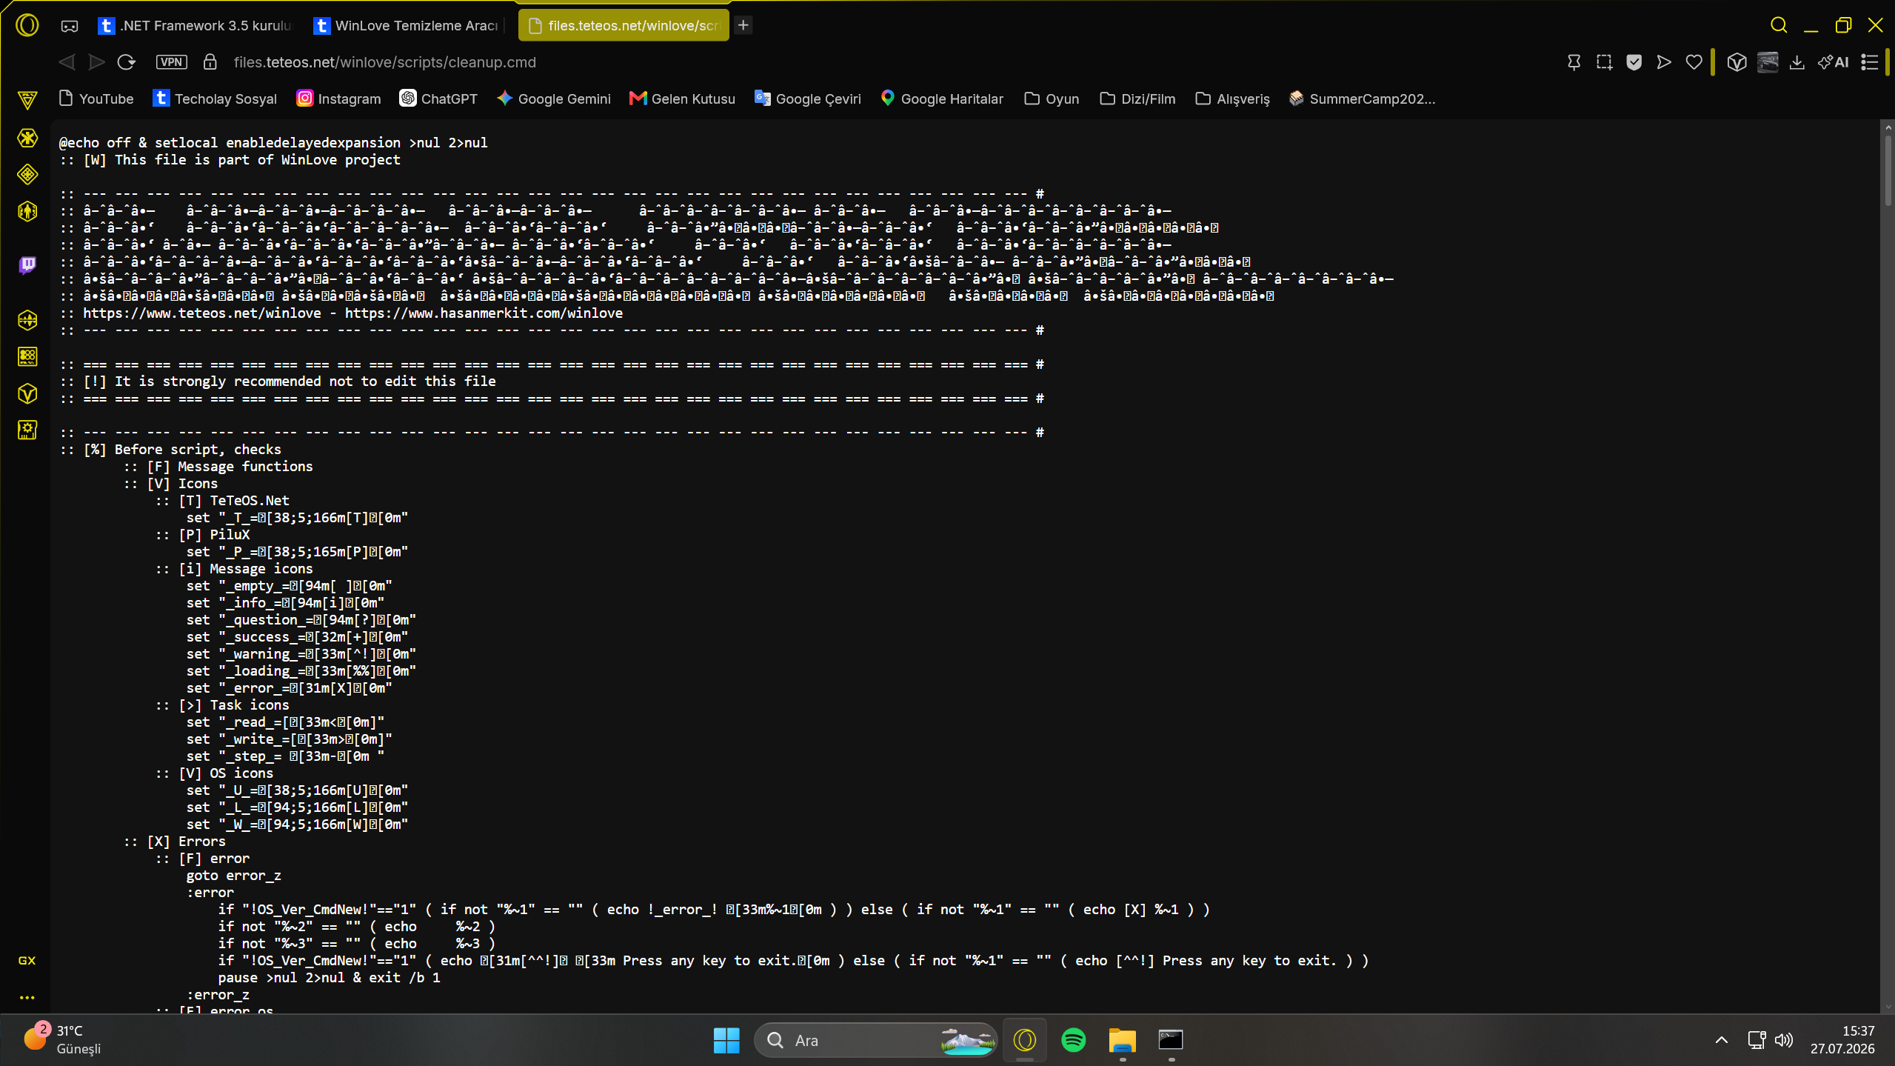The height and width of the screenshot is (1066, 1895).
Task: Reload the current page
Action: coord(127,62)
